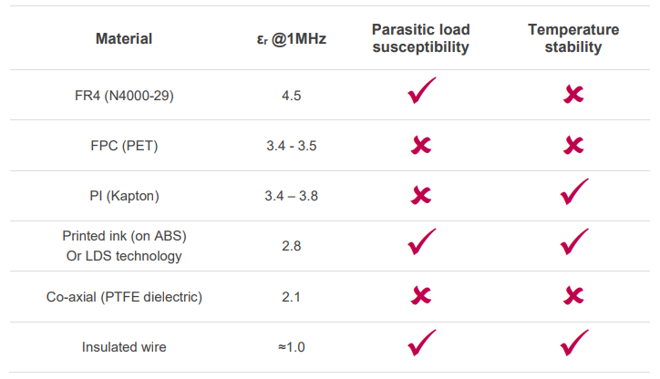Select the 3.4 – 3.8 permittivity value
Screen dimensions: 660x379
(x=292, y=196)
